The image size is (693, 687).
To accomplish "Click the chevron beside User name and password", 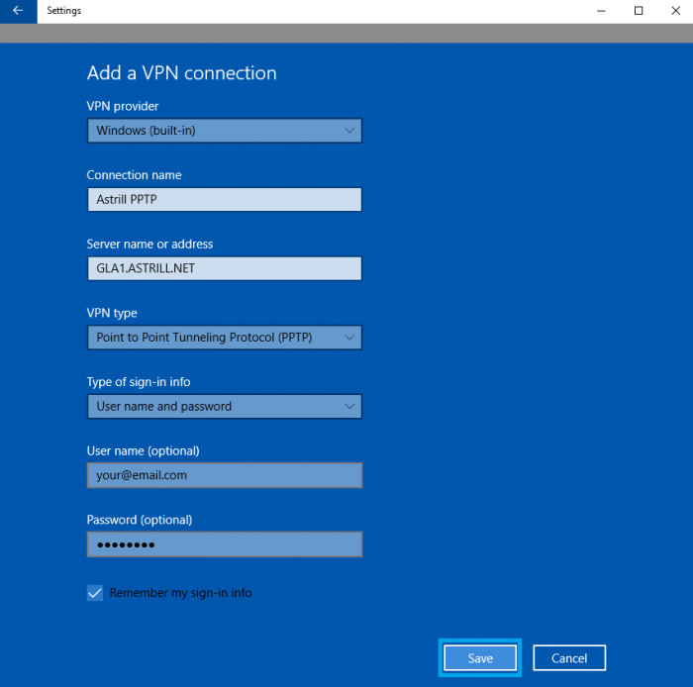I will point(349,406).
